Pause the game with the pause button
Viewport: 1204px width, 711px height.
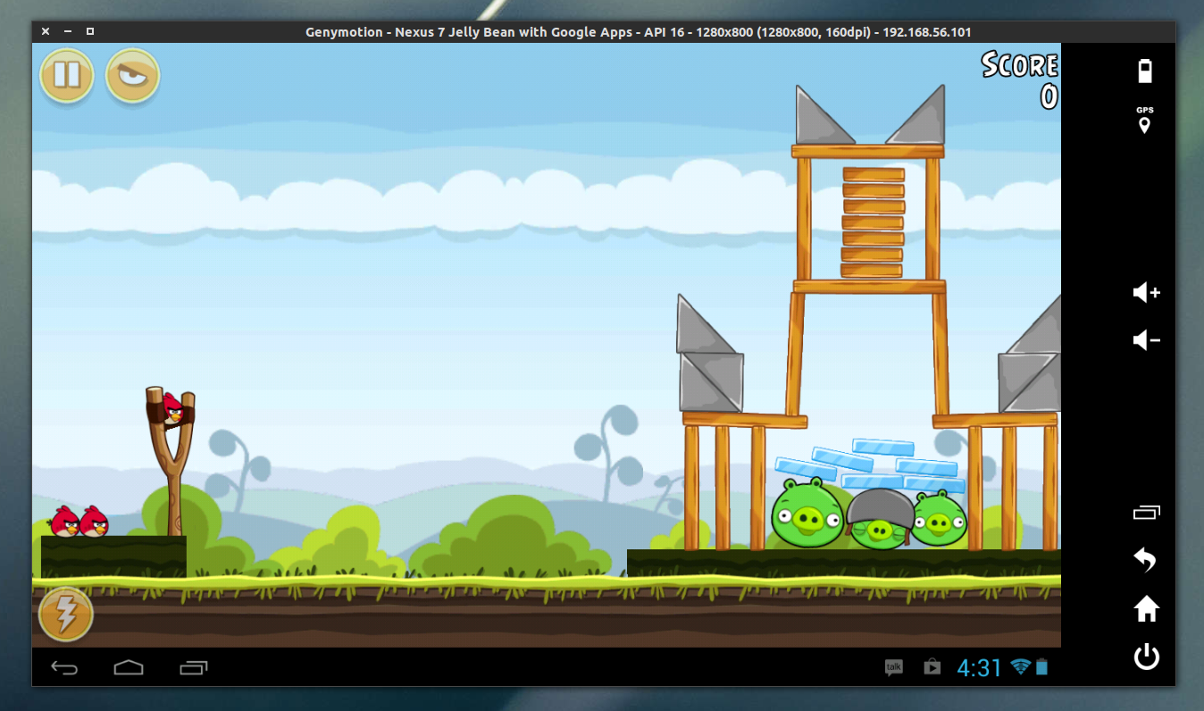click(x=67, y=75)
